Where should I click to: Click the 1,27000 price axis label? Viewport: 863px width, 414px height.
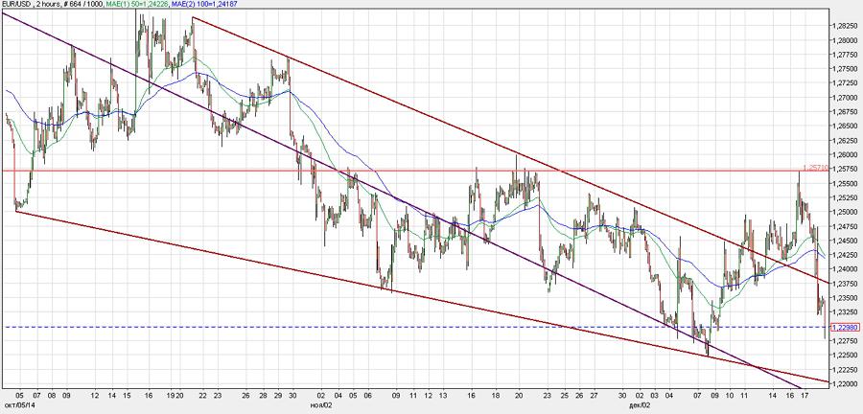[845, 98]
